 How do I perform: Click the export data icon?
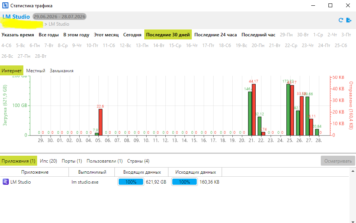[349, 20]
